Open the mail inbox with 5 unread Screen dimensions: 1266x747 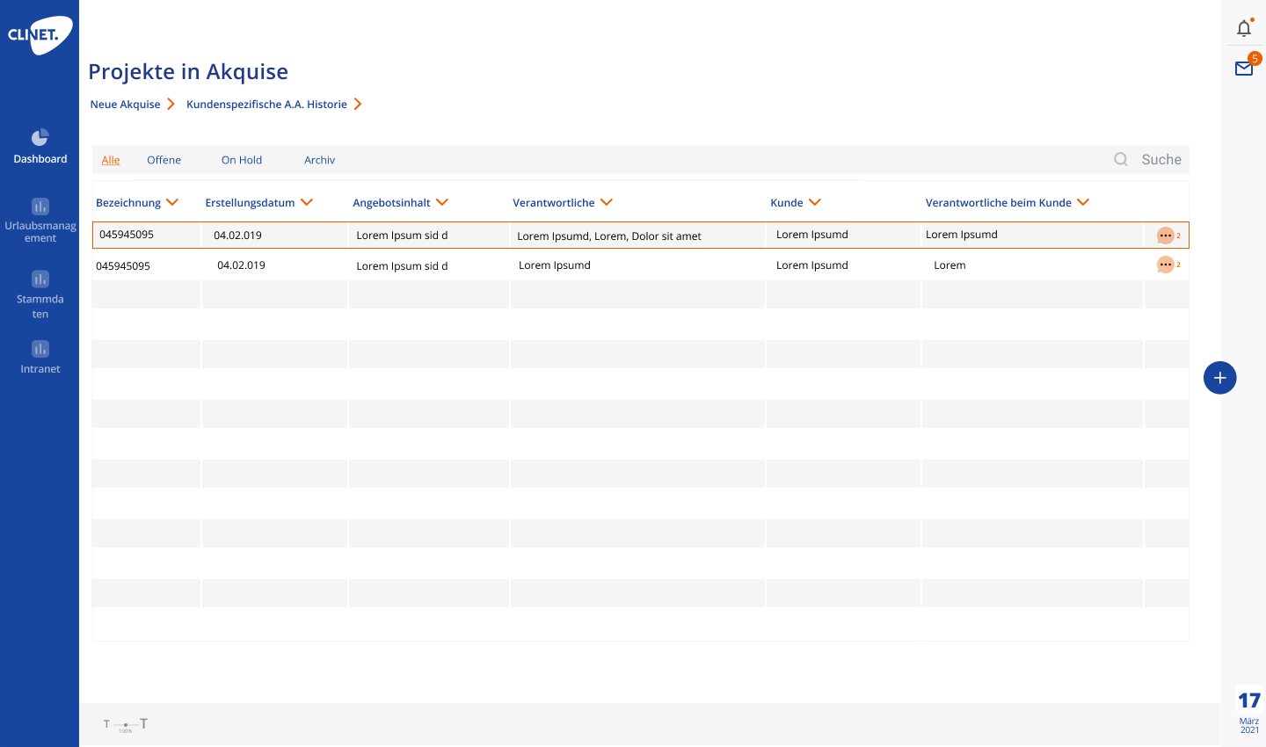tap(1244, 69)
